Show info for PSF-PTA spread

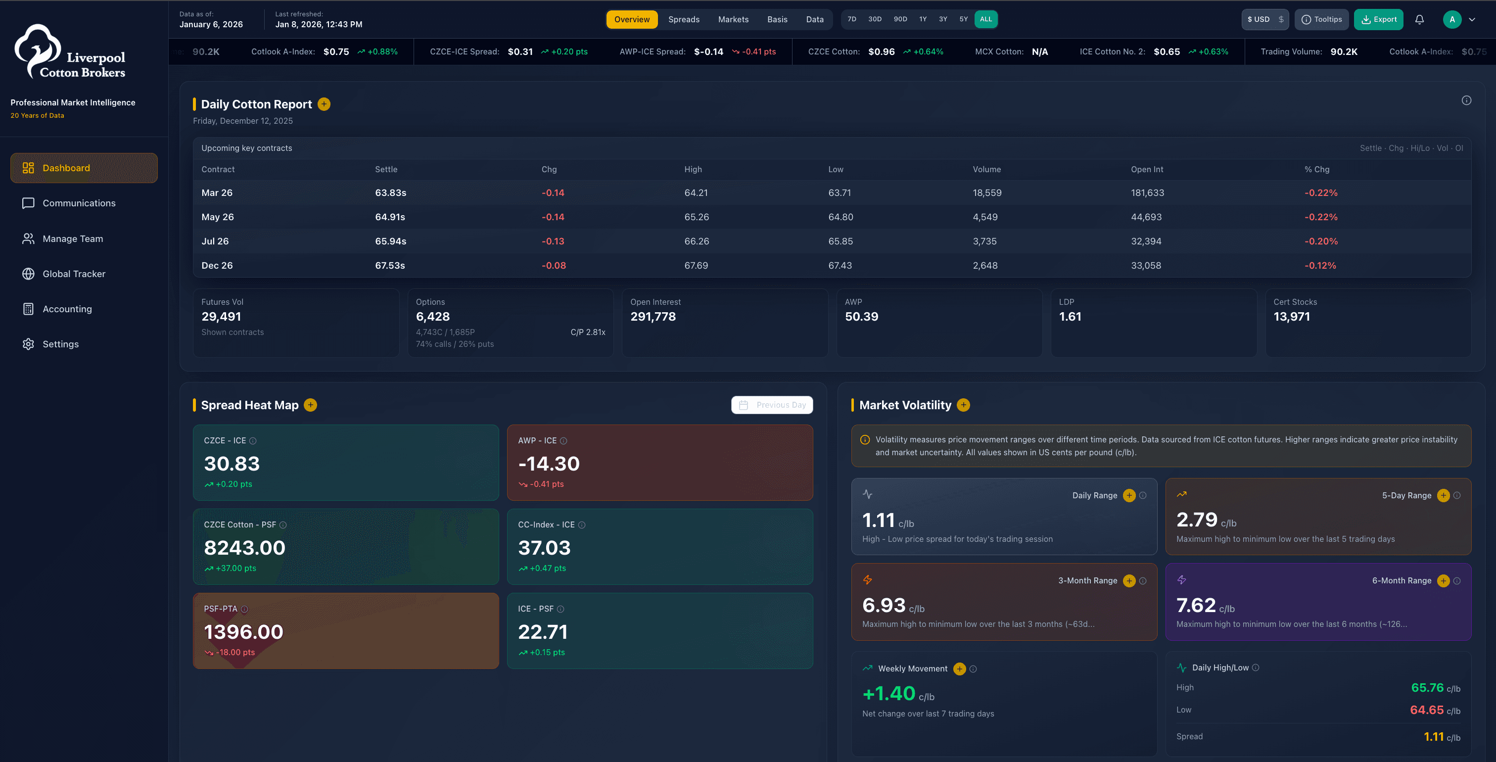[x=244, y=609]
